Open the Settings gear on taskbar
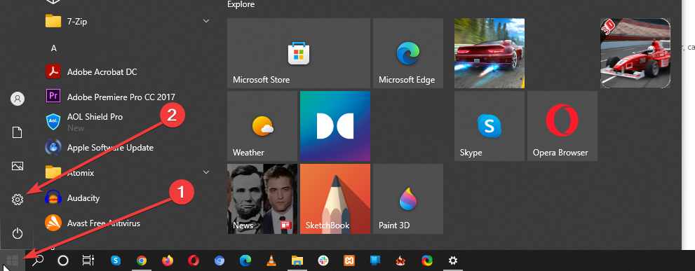The image size is (695, 271). tap(452, 260)
